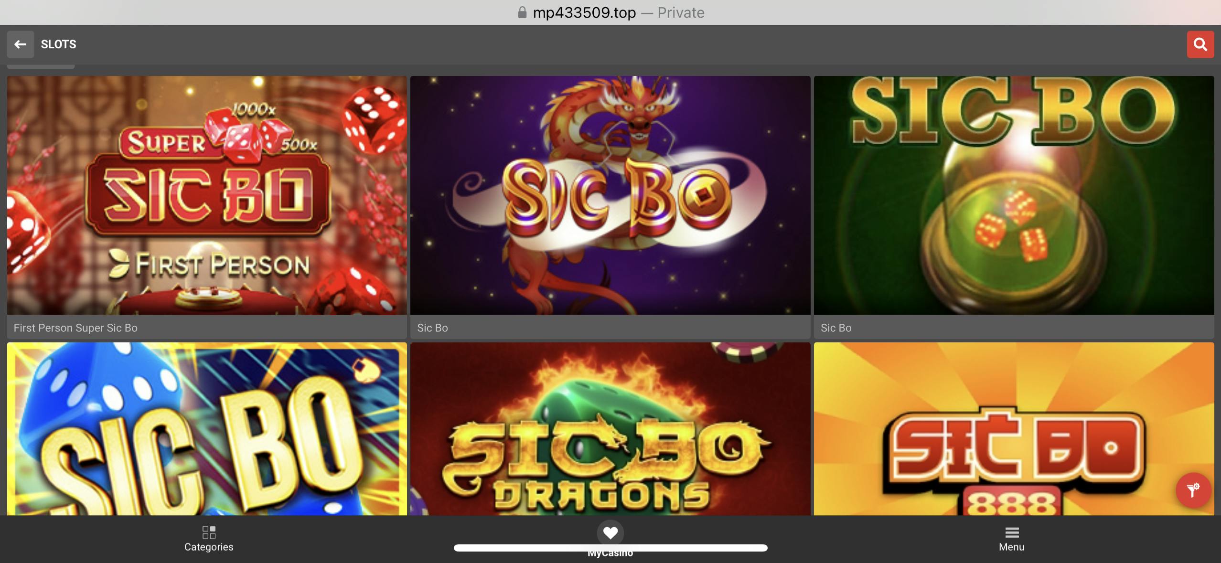This screenshot has height=563, width=1221.
Task: Select the 'First Person Super Sic Bo' caption
Action: [x=75, y=328]
